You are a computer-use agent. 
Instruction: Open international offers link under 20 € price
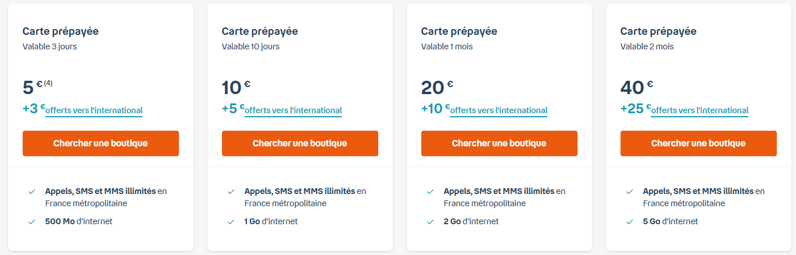(x=499, y=110)
